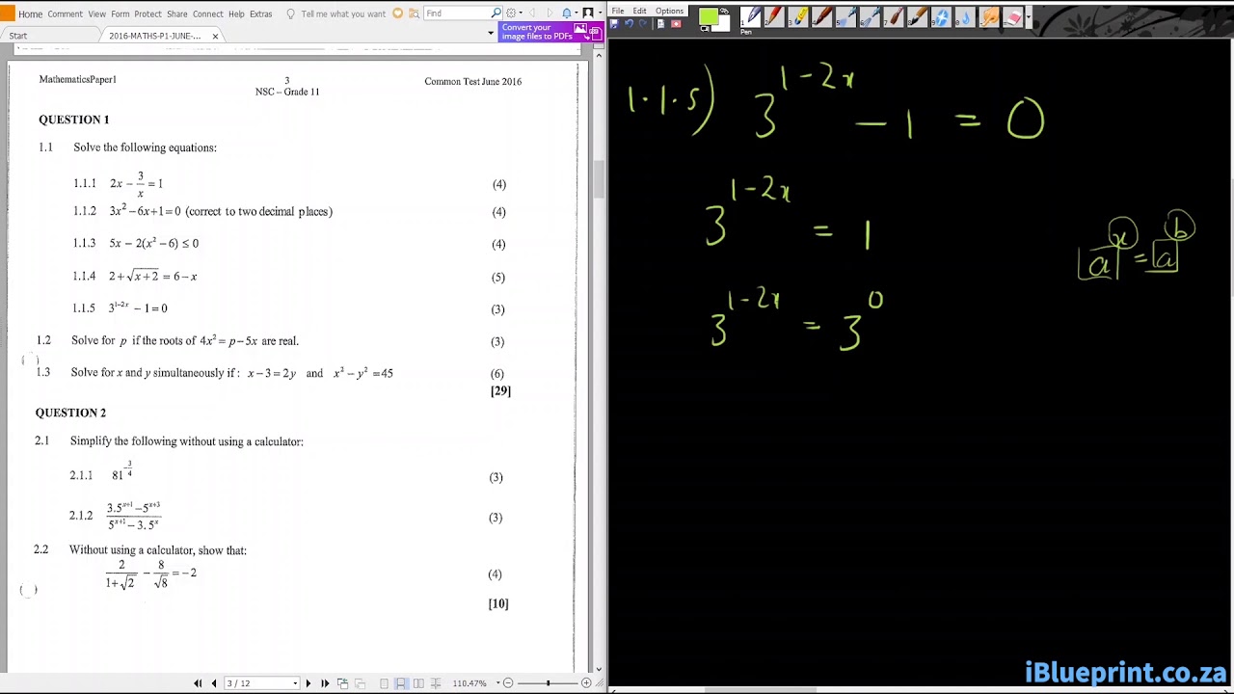Viewport: 1234px width, 694px height.
Task: Pick the white background color swatch
Action: coord(721,24)
